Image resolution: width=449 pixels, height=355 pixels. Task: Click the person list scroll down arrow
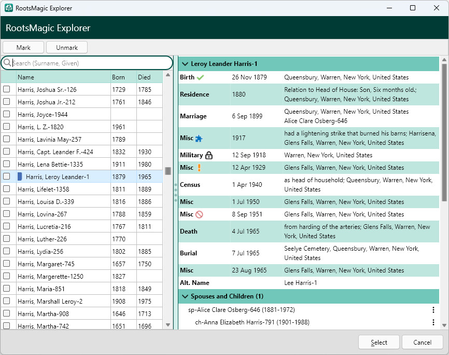click(168, 325)
